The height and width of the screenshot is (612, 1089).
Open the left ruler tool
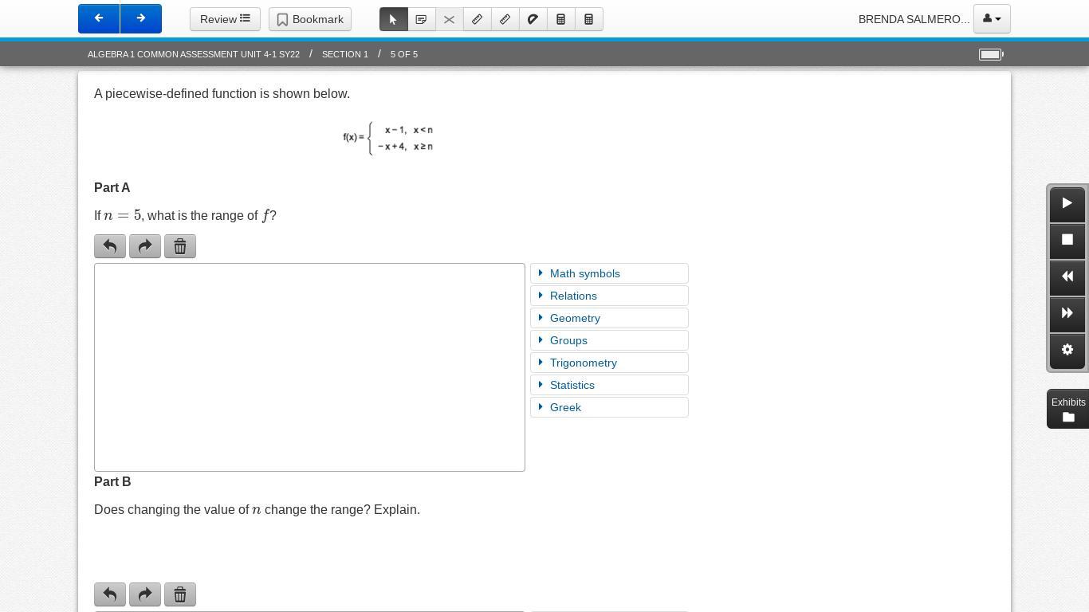point(478,19)
